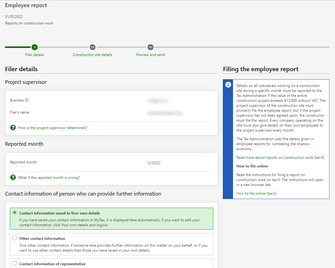
Task: Click the blurred Business ID value
Action: coord(158,101)
